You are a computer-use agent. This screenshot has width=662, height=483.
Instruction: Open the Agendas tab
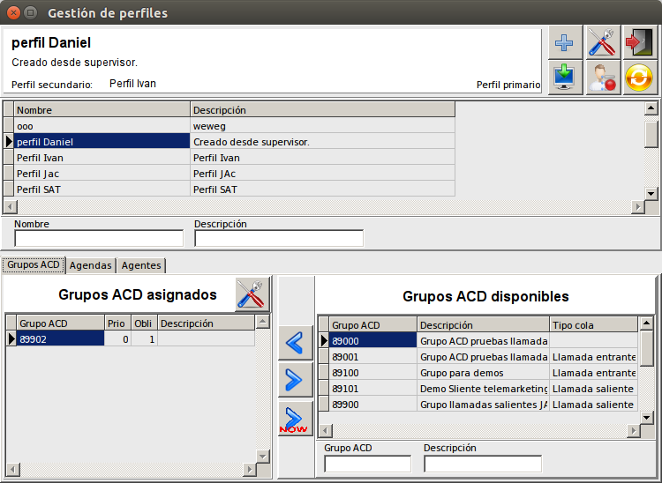coord(90,265)
